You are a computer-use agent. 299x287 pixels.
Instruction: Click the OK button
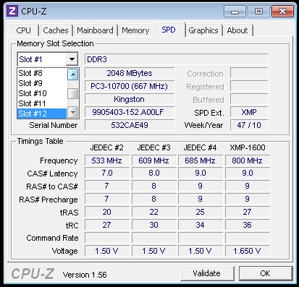point(266,273)
